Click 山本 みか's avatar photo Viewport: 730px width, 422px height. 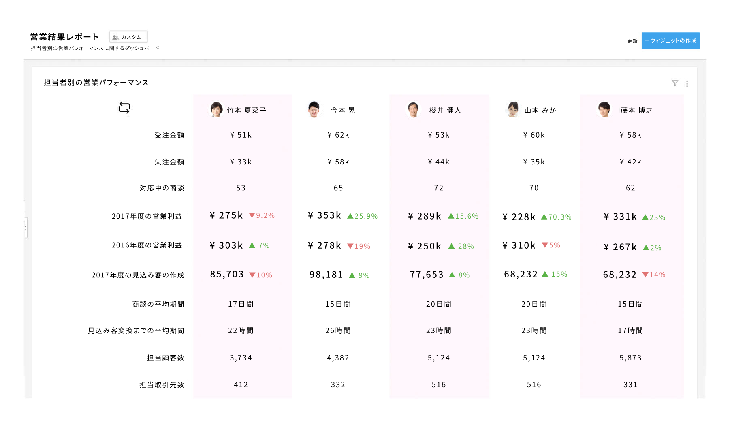click(513, 109)
